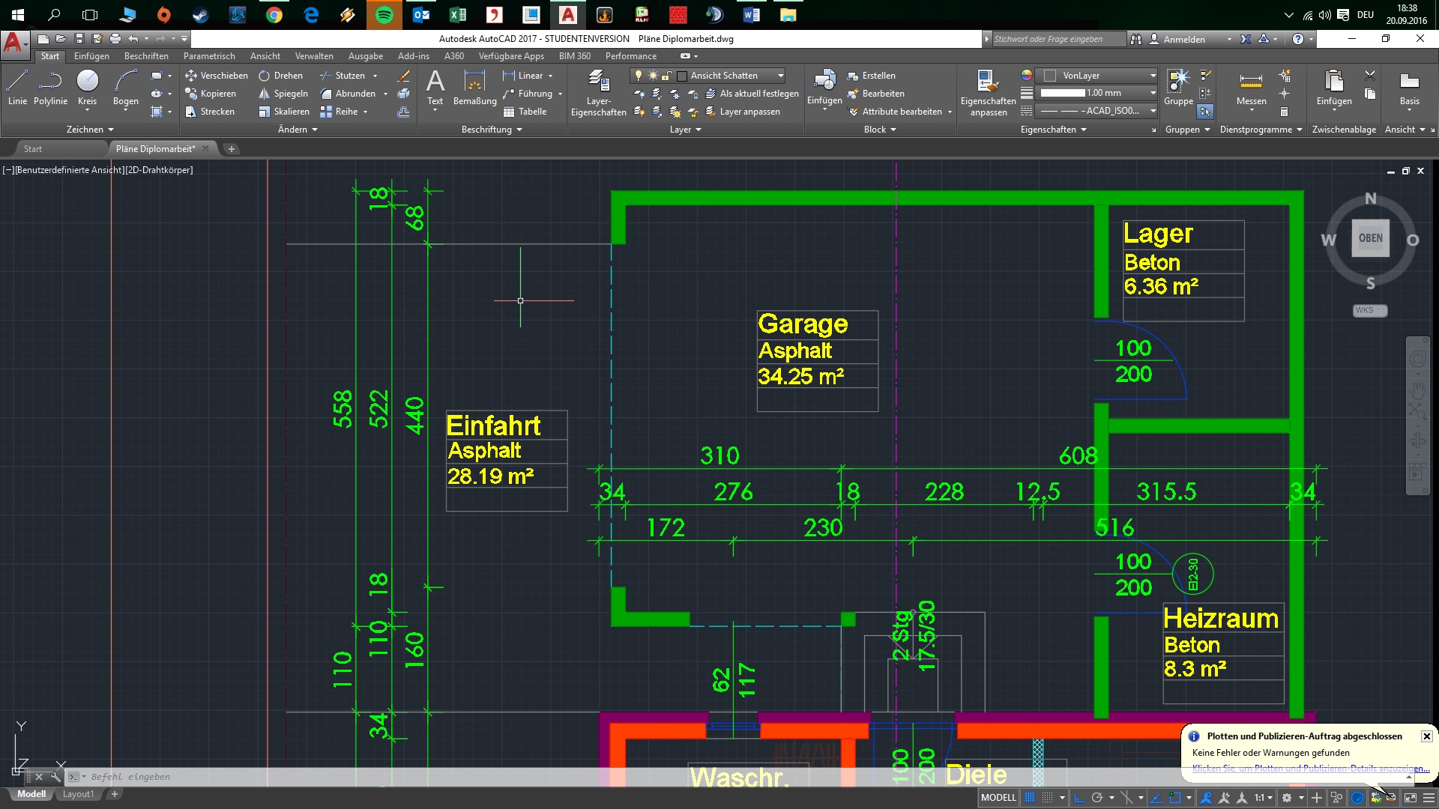Select the Bogen arc tool

125,88
